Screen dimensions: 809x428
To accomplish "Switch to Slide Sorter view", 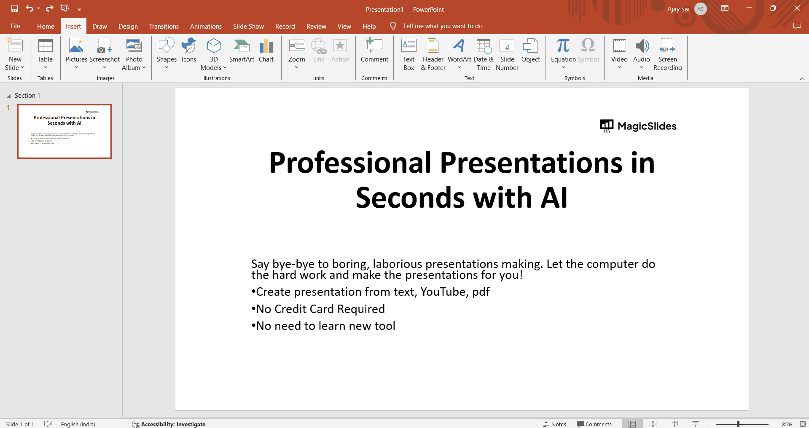I will click(x=653, y=424).
